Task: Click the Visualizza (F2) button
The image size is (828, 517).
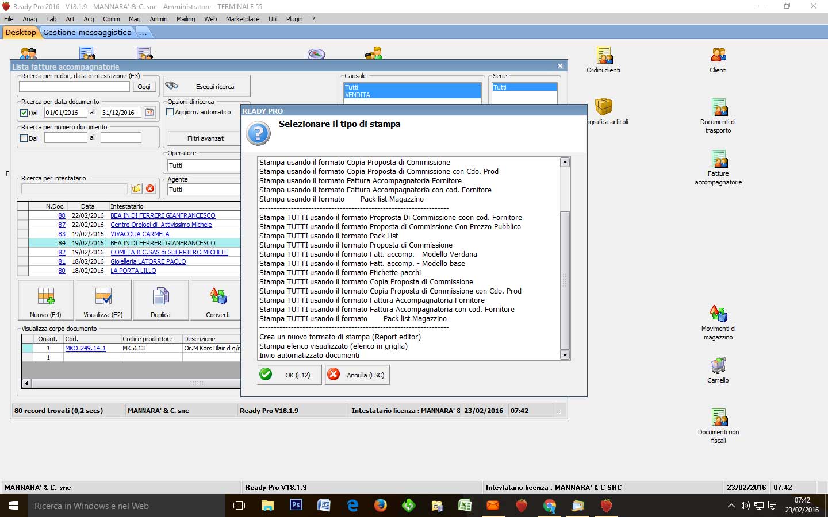Action: (x=103, y=300)
